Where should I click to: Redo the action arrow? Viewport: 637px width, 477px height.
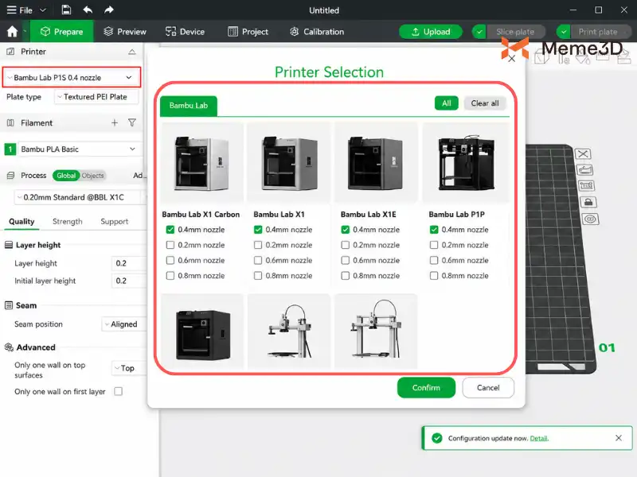(x=108, y=10)
